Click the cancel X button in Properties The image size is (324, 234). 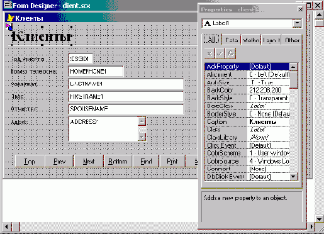click(209, 53)
